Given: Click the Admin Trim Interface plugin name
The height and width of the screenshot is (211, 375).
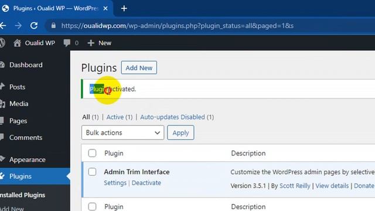Looking at the screenshot, I should pyautogui.click(x=137, y=172).
